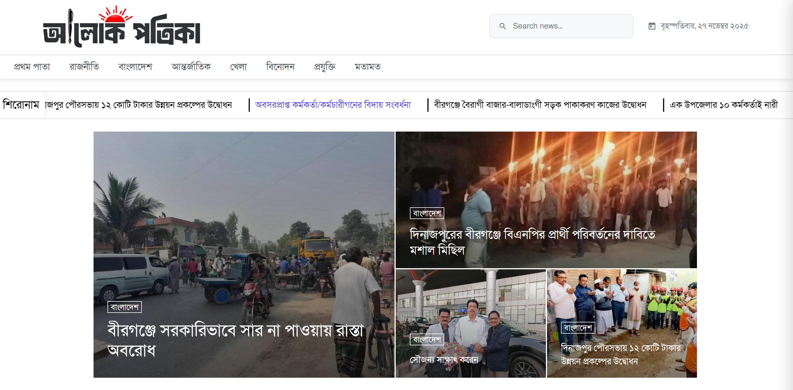Open the প্রথম পাতা menu item
Viewport: 793px width, 390px height.
[33, 66]
